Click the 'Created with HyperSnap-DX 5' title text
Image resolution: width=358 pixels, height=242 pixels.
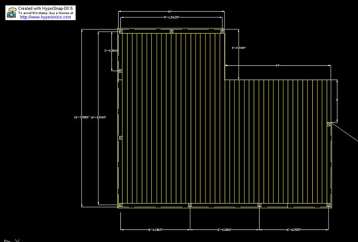[x=45, y=8]
